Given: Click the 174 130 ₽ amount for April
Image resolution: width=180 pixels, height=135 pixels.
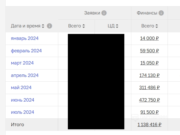Looking at the screenshot, I should click(149, 75).
